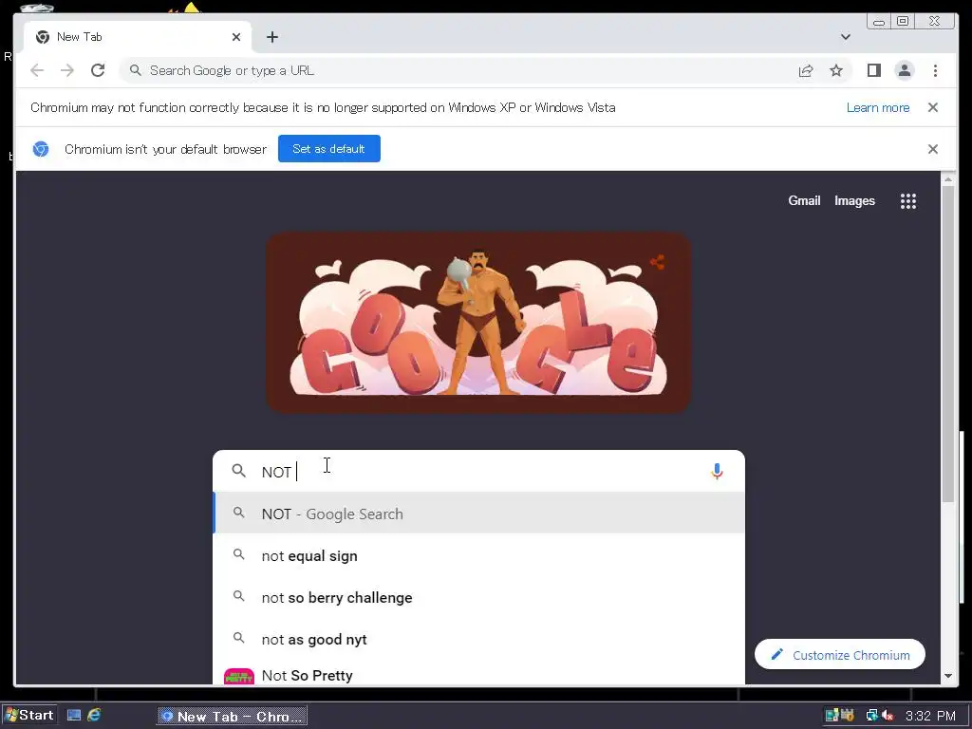Open the Gmail link
The width and height of the screenshot is (972, 729).
click(804, 201)
